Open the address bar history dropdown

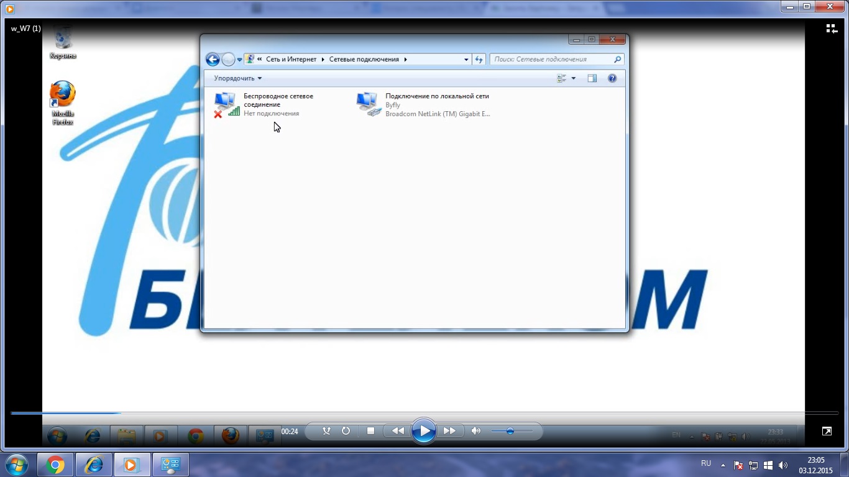point(466,60)
